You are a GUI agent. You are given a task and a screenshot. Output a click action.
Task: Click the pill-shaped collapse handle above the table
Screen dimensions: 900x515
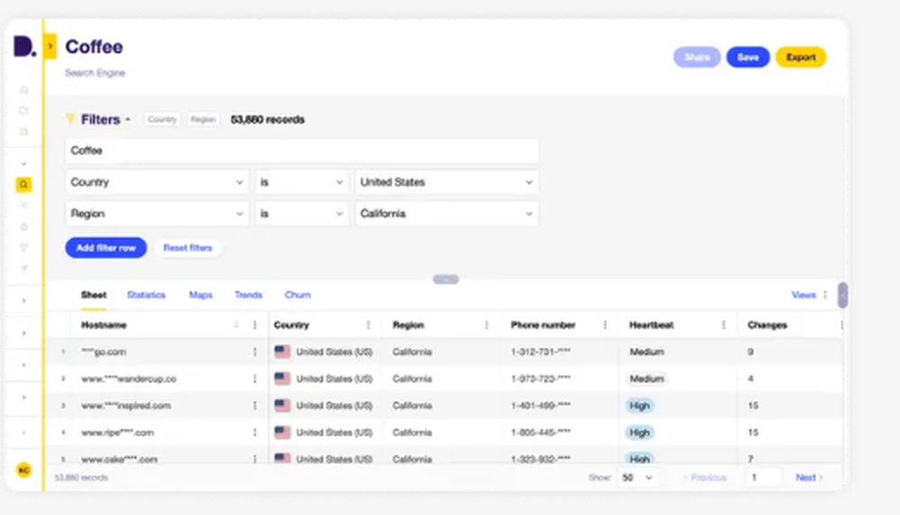pos(446,280)
